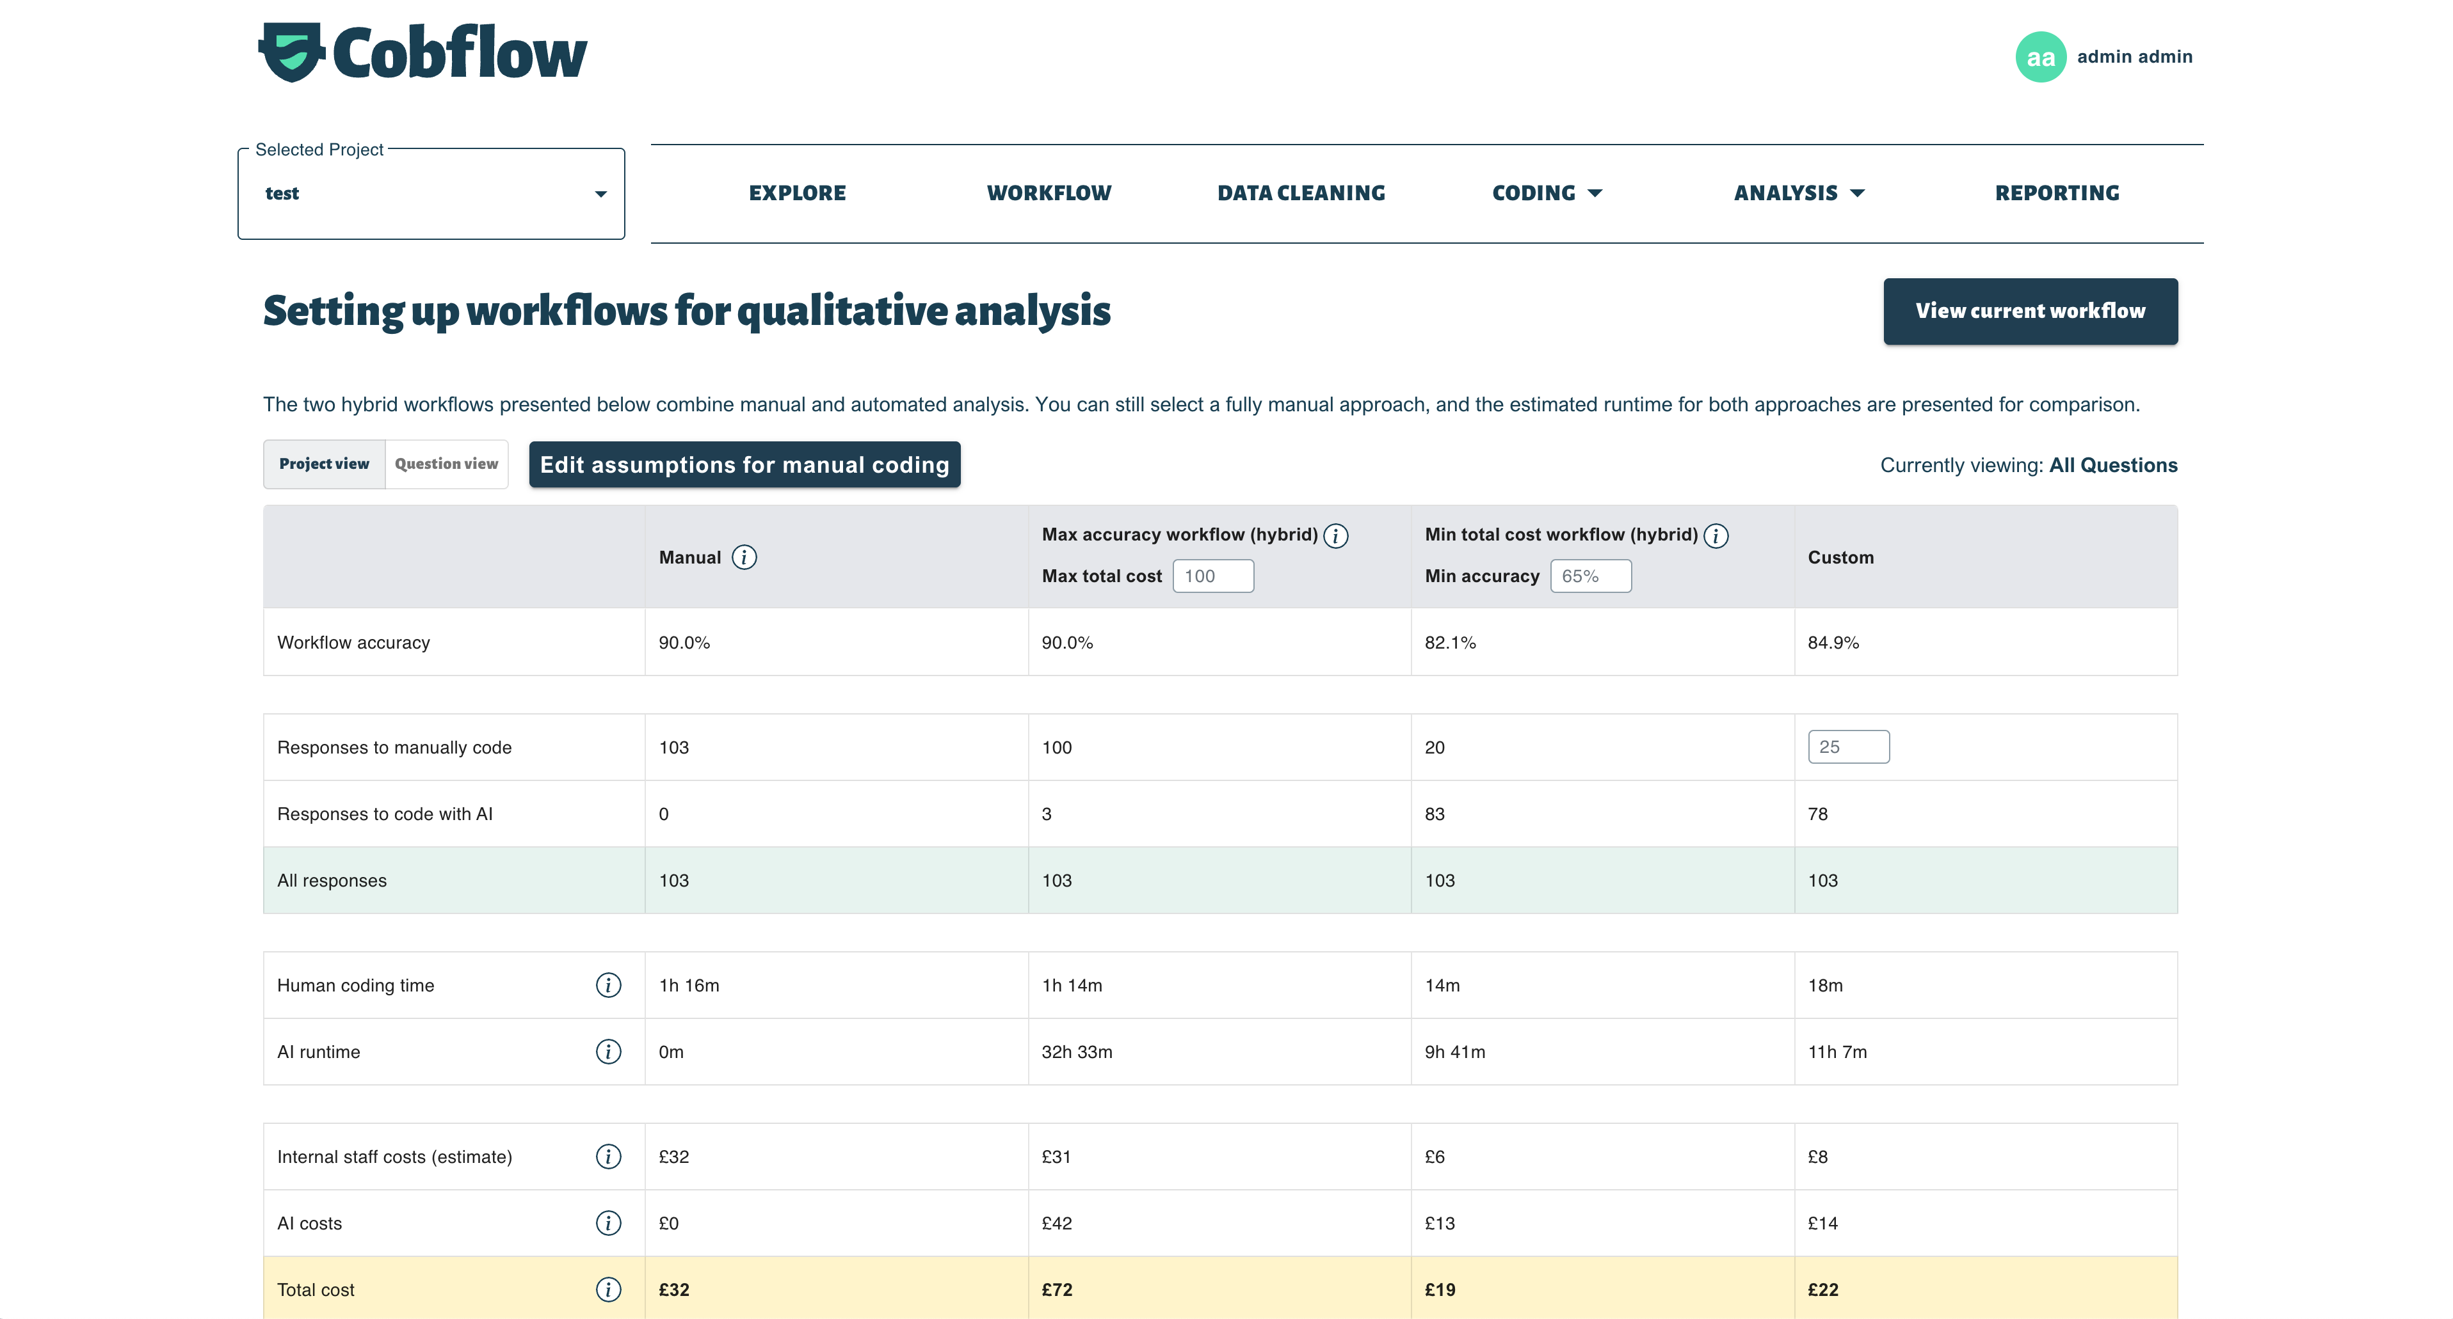Open info icon for Max accuracy workflow
This screenshot has width=2453, height=1319.
[x=1336, y=536]
